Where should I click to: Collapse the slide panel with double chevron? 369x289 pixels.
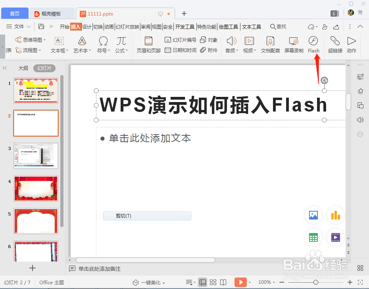(x=4, y=68)
